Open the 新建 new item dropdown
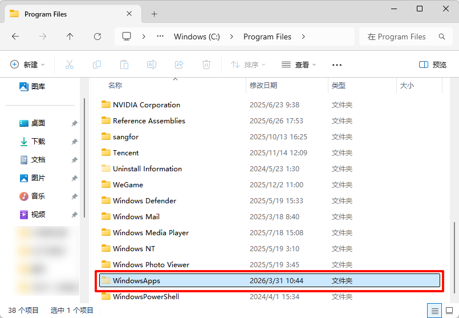Screen dimensions: 459x318 click(x=27, y=65)
